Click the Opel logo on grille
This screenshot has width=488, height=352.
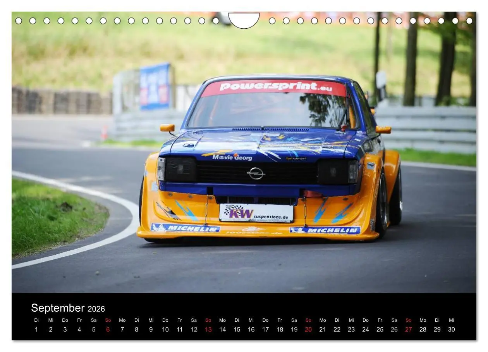point(256,173)
